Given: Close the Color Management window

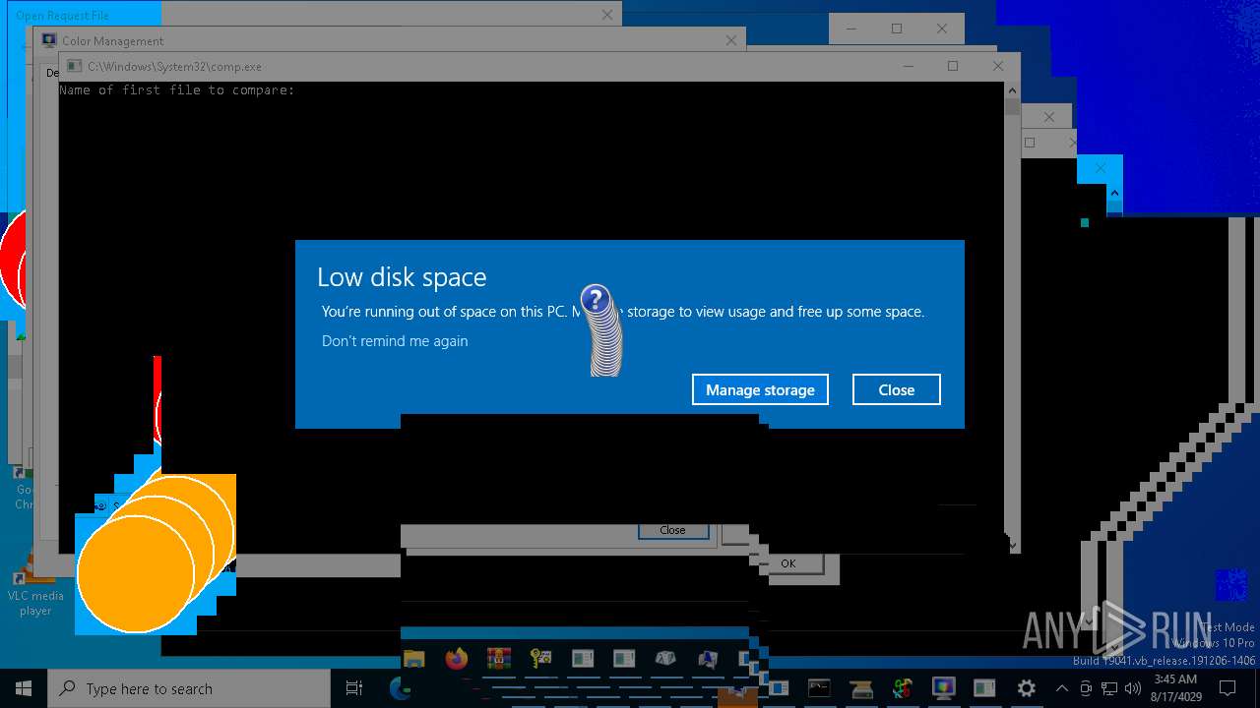Looking at the screenshot, I should point(730,40).
